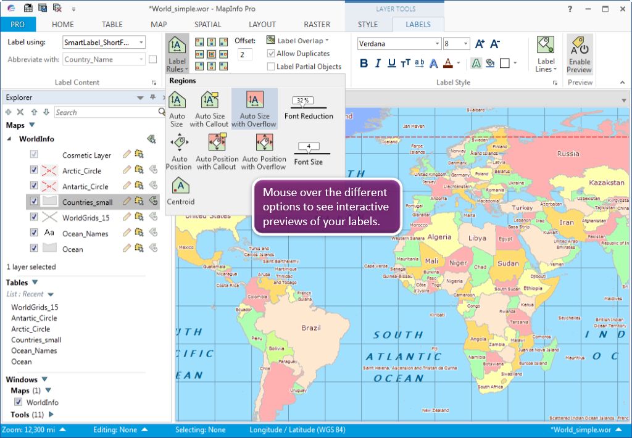Pin the Explorer panel
Screen dimensions: 632x438
click(152, 97)
